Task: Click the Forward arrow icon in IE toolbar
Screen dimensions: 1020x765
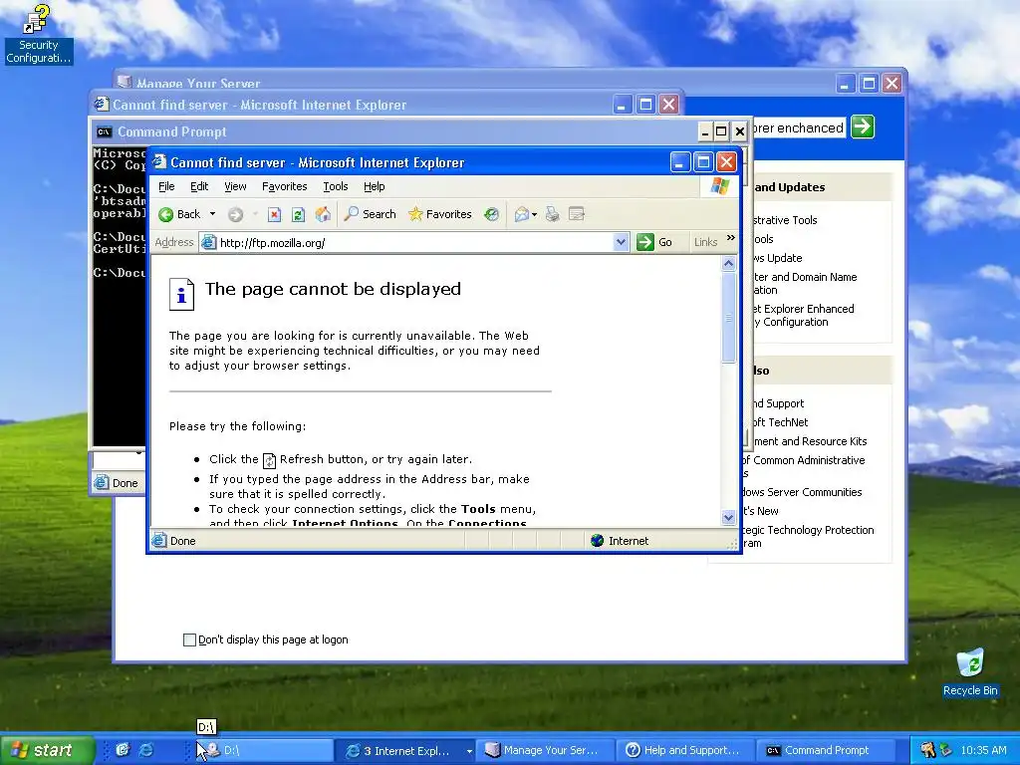Action: tap(235, 214)
